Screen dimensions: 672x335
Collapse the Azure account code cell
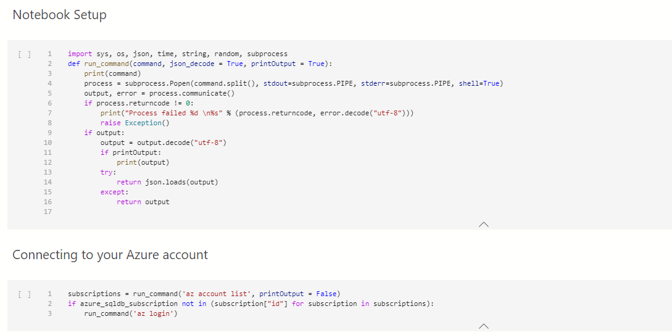pos(483,326)
